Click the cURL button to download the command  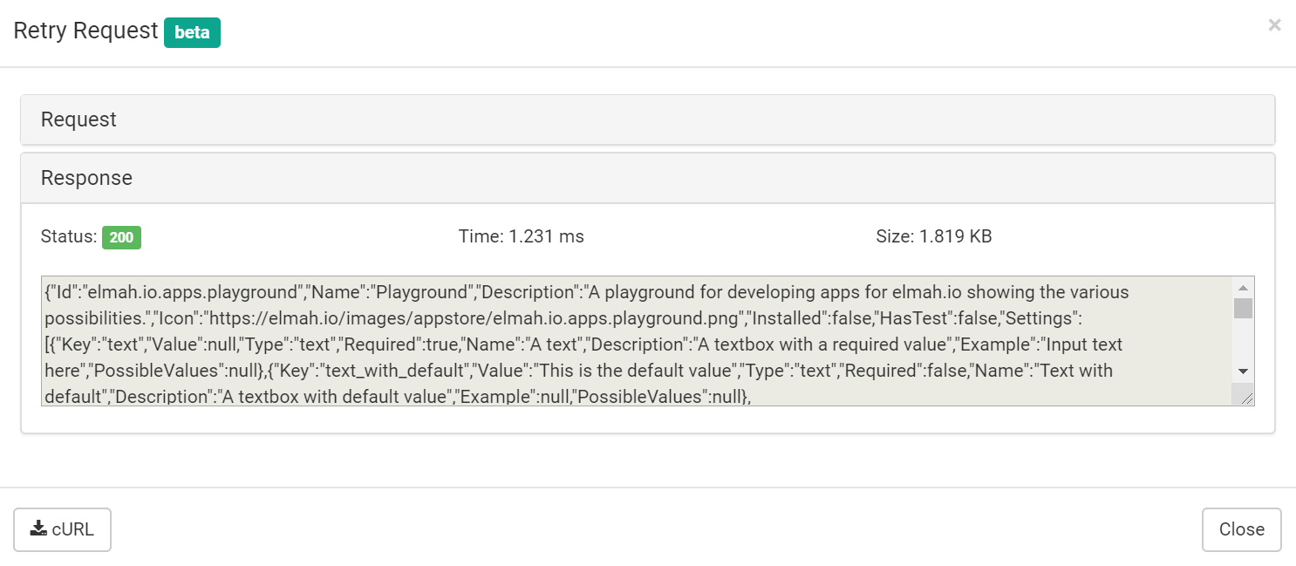62,528
